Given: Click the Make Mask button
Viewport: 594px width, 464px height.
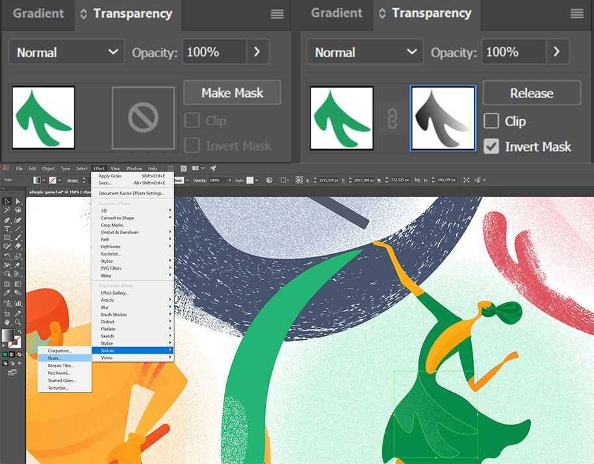Looking at the screenshot, I should pos(232,92).
